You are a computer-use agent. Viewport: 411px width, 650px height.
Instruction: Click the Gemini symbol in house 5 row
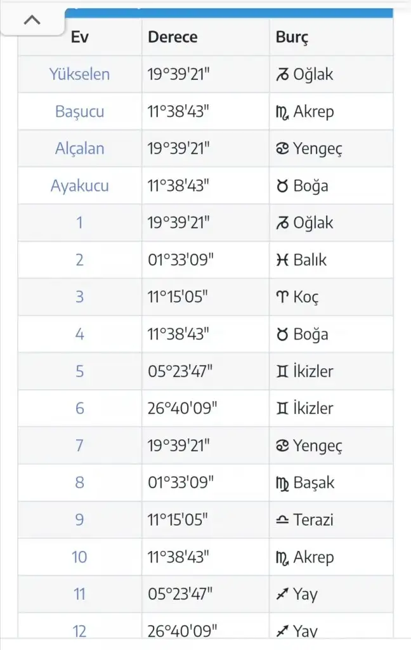coord(282,371)
